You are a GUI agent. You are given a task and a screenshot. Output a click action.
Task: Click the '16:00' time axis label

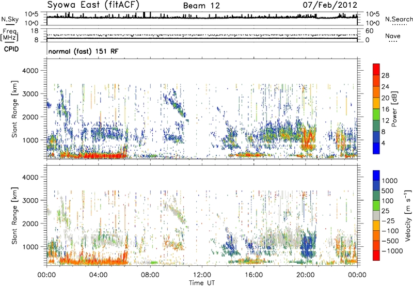253,275
